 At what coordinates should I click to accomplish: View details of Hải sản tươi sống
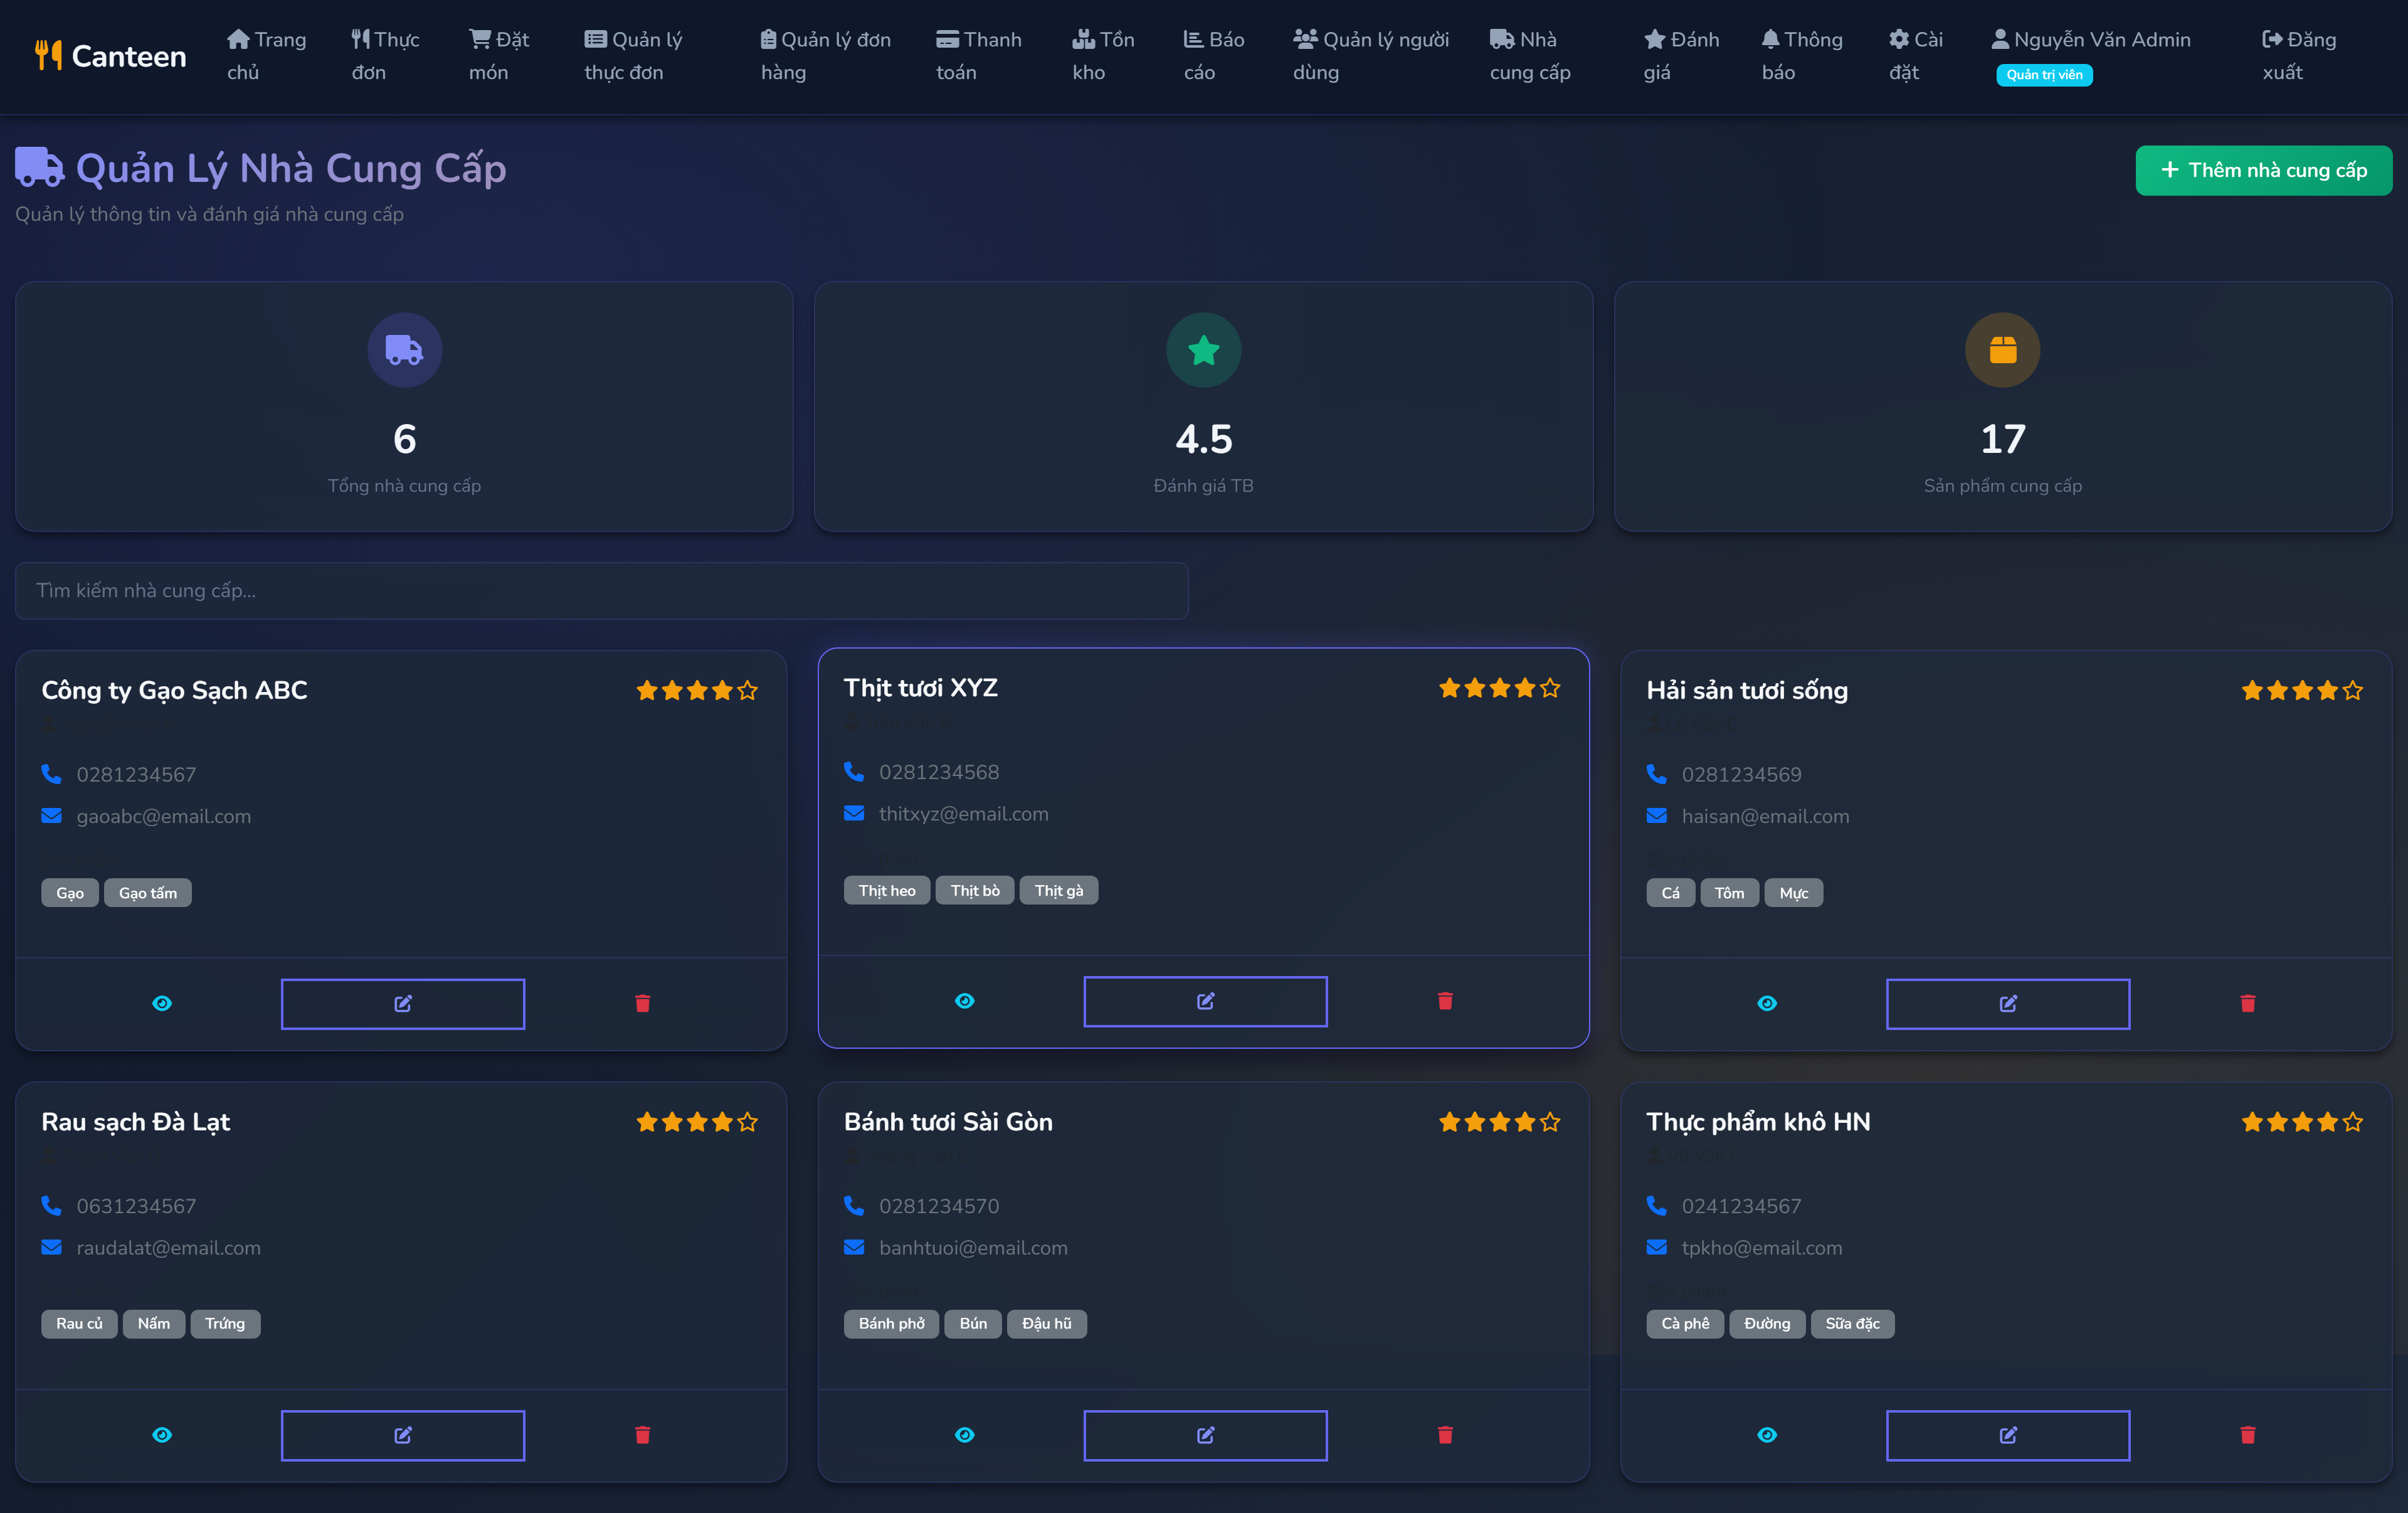[x=1767, y=1003]
